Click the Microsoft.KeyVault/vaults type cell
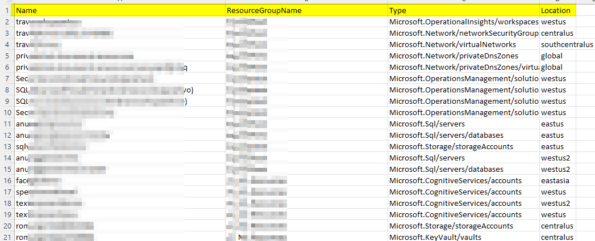Image resolution: width=595 pixels, height=241 pixels. [x=463, y=237]
